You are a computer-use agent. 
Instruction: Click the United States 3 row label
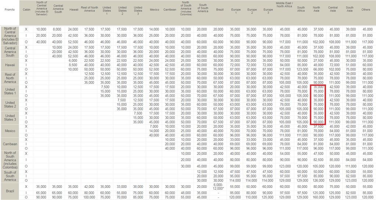[10, 118]
